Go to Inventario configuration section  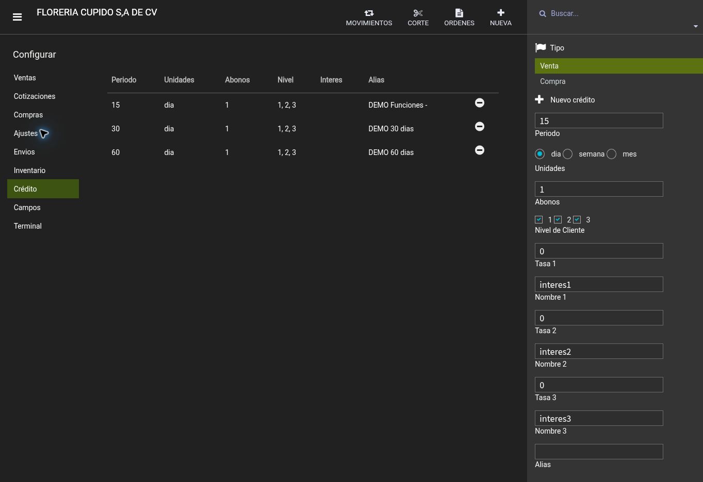point(43,170)
